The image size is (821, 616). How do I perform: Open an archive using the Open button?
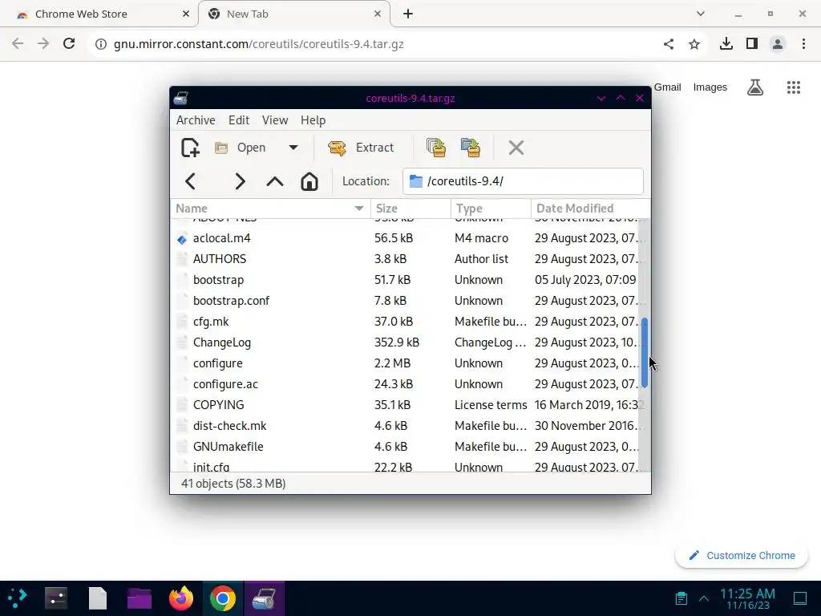pyautogui.click(x=241, y=148)
